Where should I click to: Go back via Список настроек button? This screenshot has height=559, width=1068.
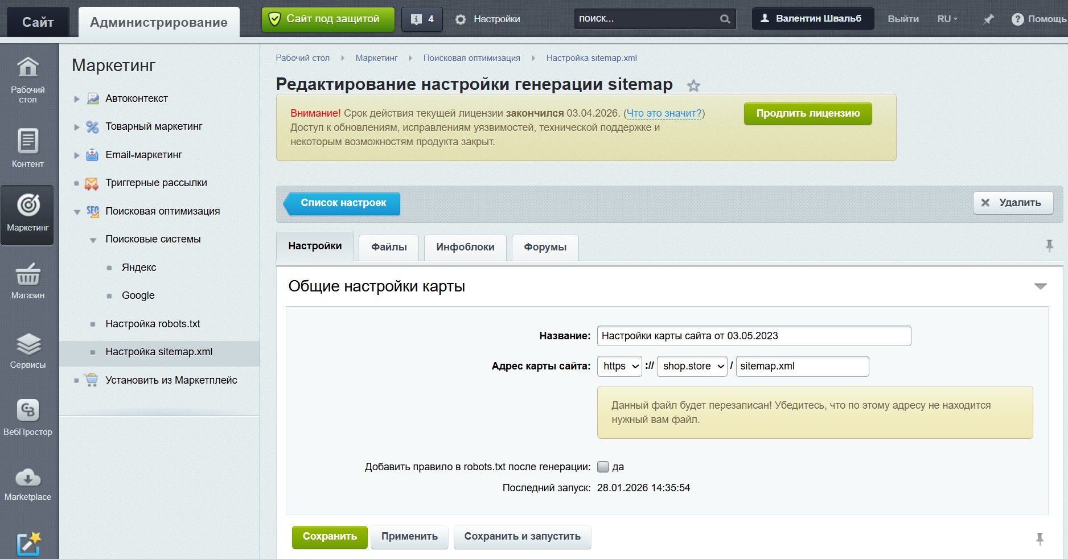[342, 203]
